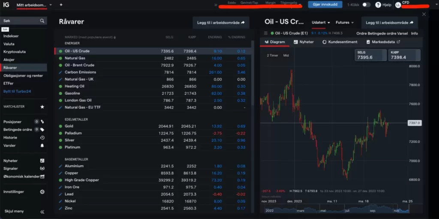
Task: Select the Oil - US Crude row
Action: tap(152, 51)
